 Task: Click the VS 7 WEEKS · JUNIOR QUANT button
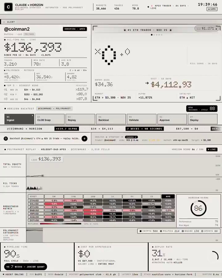point(26,267)
